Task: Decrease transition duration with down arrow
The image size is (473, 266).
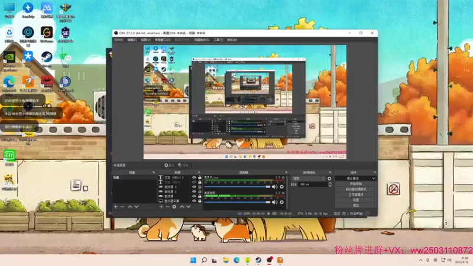Action: [330, 186]
